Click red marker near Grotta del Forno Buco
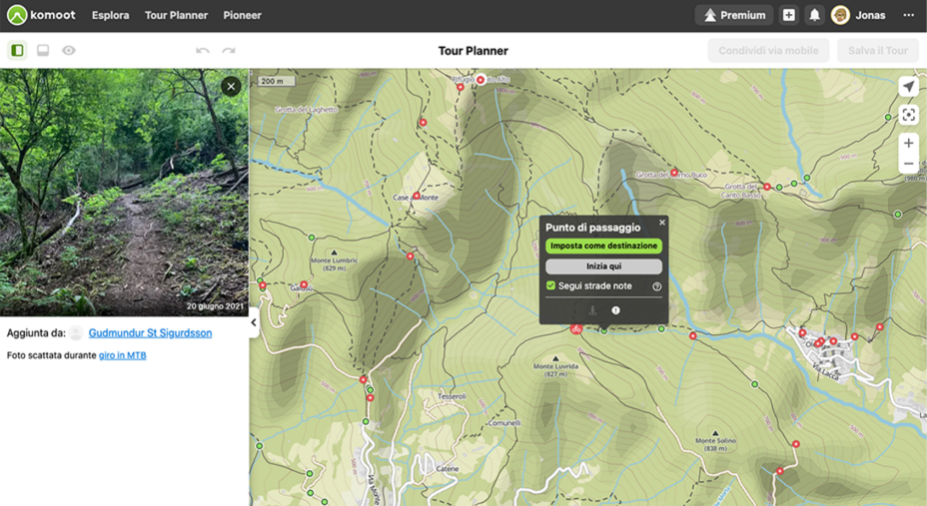Image resolution: width=927 pixels, height=506 pixels. (x=674, y=173)
